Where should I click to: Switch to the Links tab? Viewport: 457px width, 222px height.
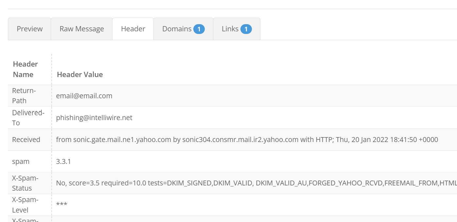230,29
